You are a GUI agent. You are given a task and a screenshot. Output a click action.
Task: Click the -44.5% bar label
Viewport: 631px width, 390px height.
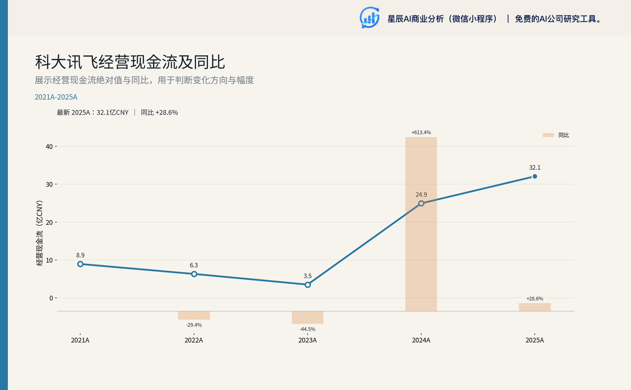click(x=307, y=329)
